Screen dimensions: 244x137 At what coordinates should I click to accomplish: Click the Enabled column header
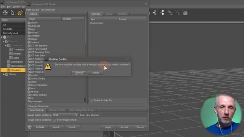(132, 19)
